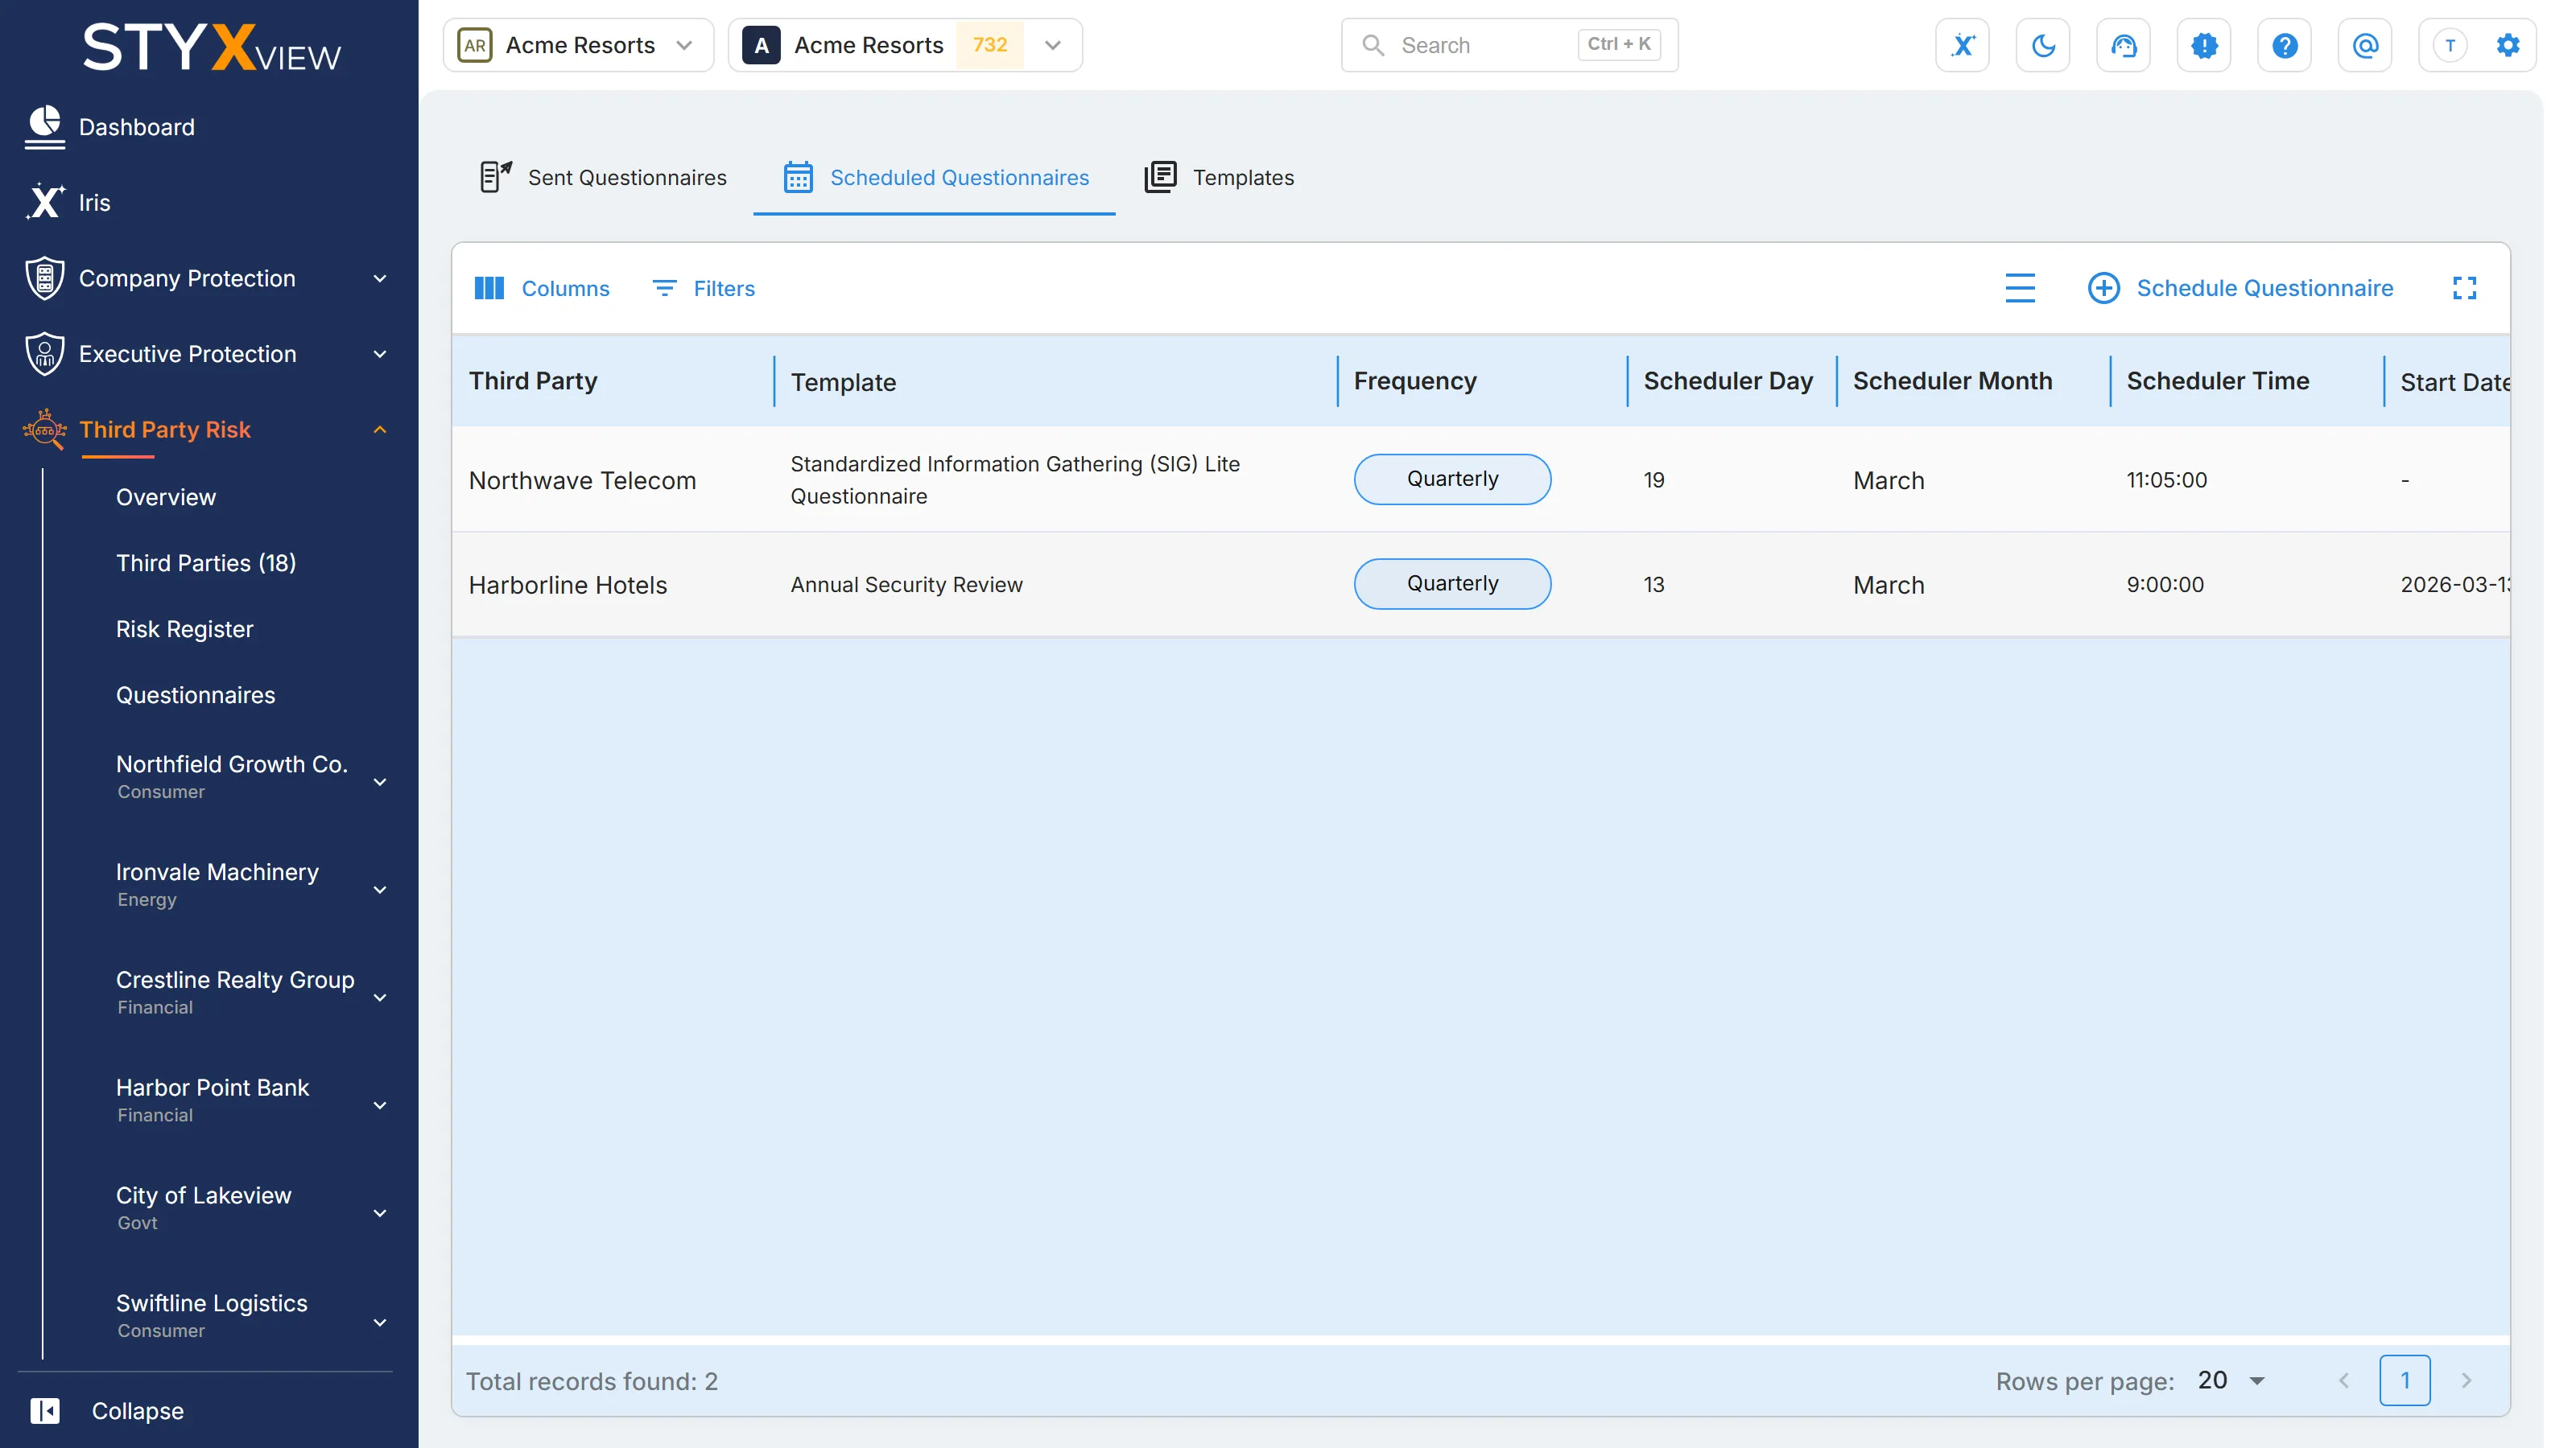The width and height of the screenshot is (2576, 1448).
Task: Open rows per page dropdown
Action: 2231,1380
